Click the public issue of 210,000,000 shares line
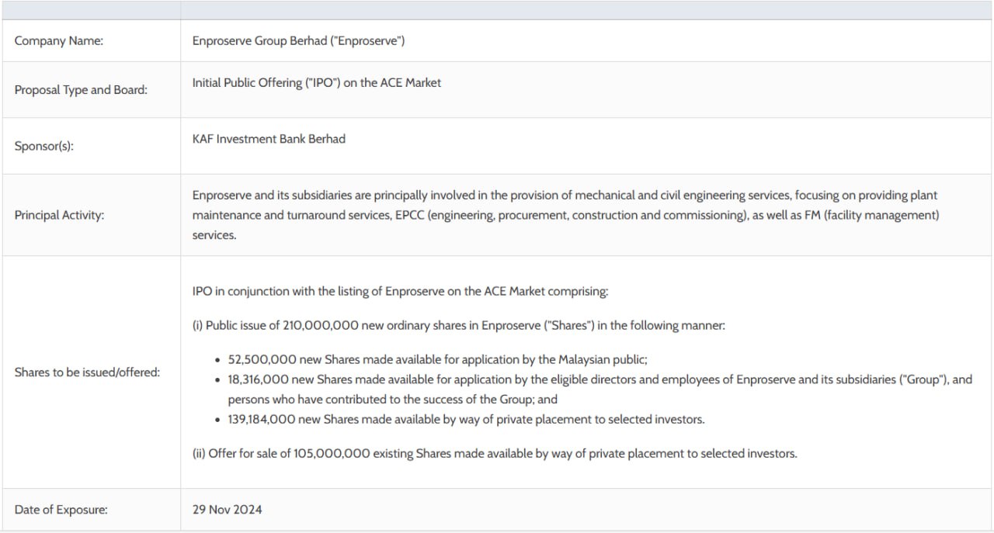Image resolution: width=994 pixels, height=533 pixels. 458,326
